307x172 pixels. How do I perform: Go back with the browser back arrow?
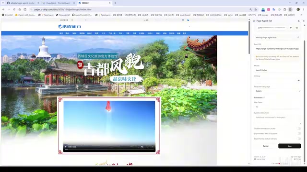(x=3, y=10)
